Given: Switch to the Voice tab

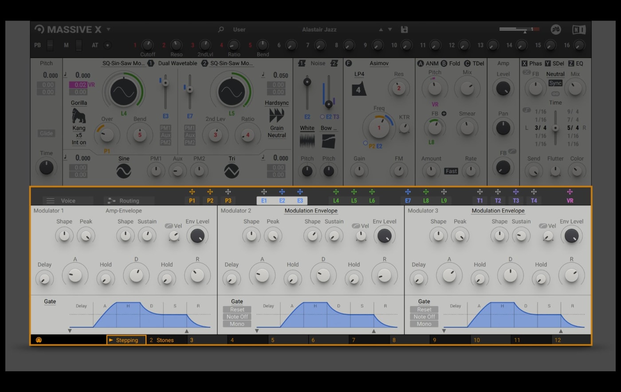Looking at the screenshot, I should (68, 201).
